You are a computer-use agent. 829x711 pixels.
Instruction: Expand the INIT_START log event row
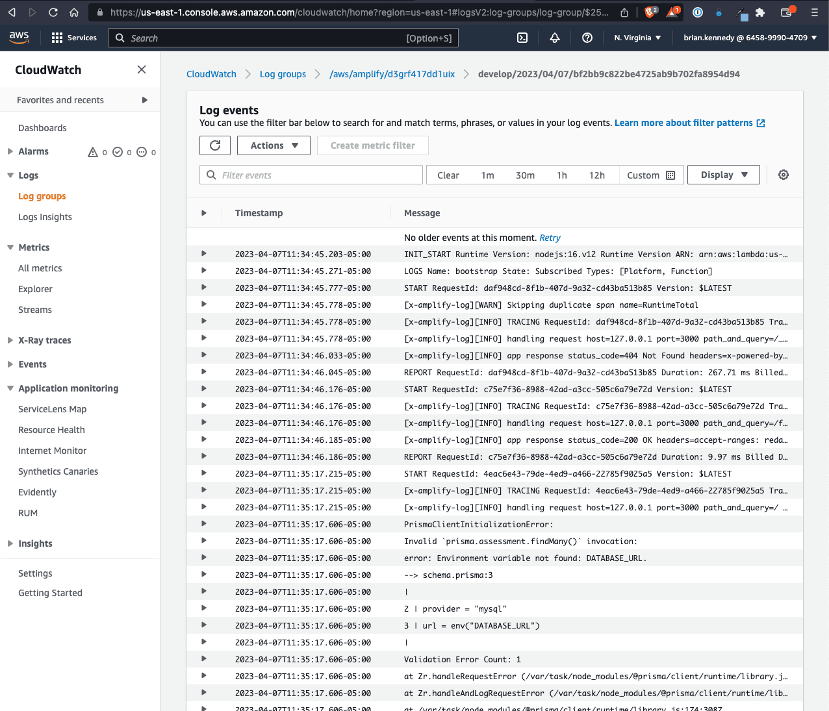[x=203, y=254]
